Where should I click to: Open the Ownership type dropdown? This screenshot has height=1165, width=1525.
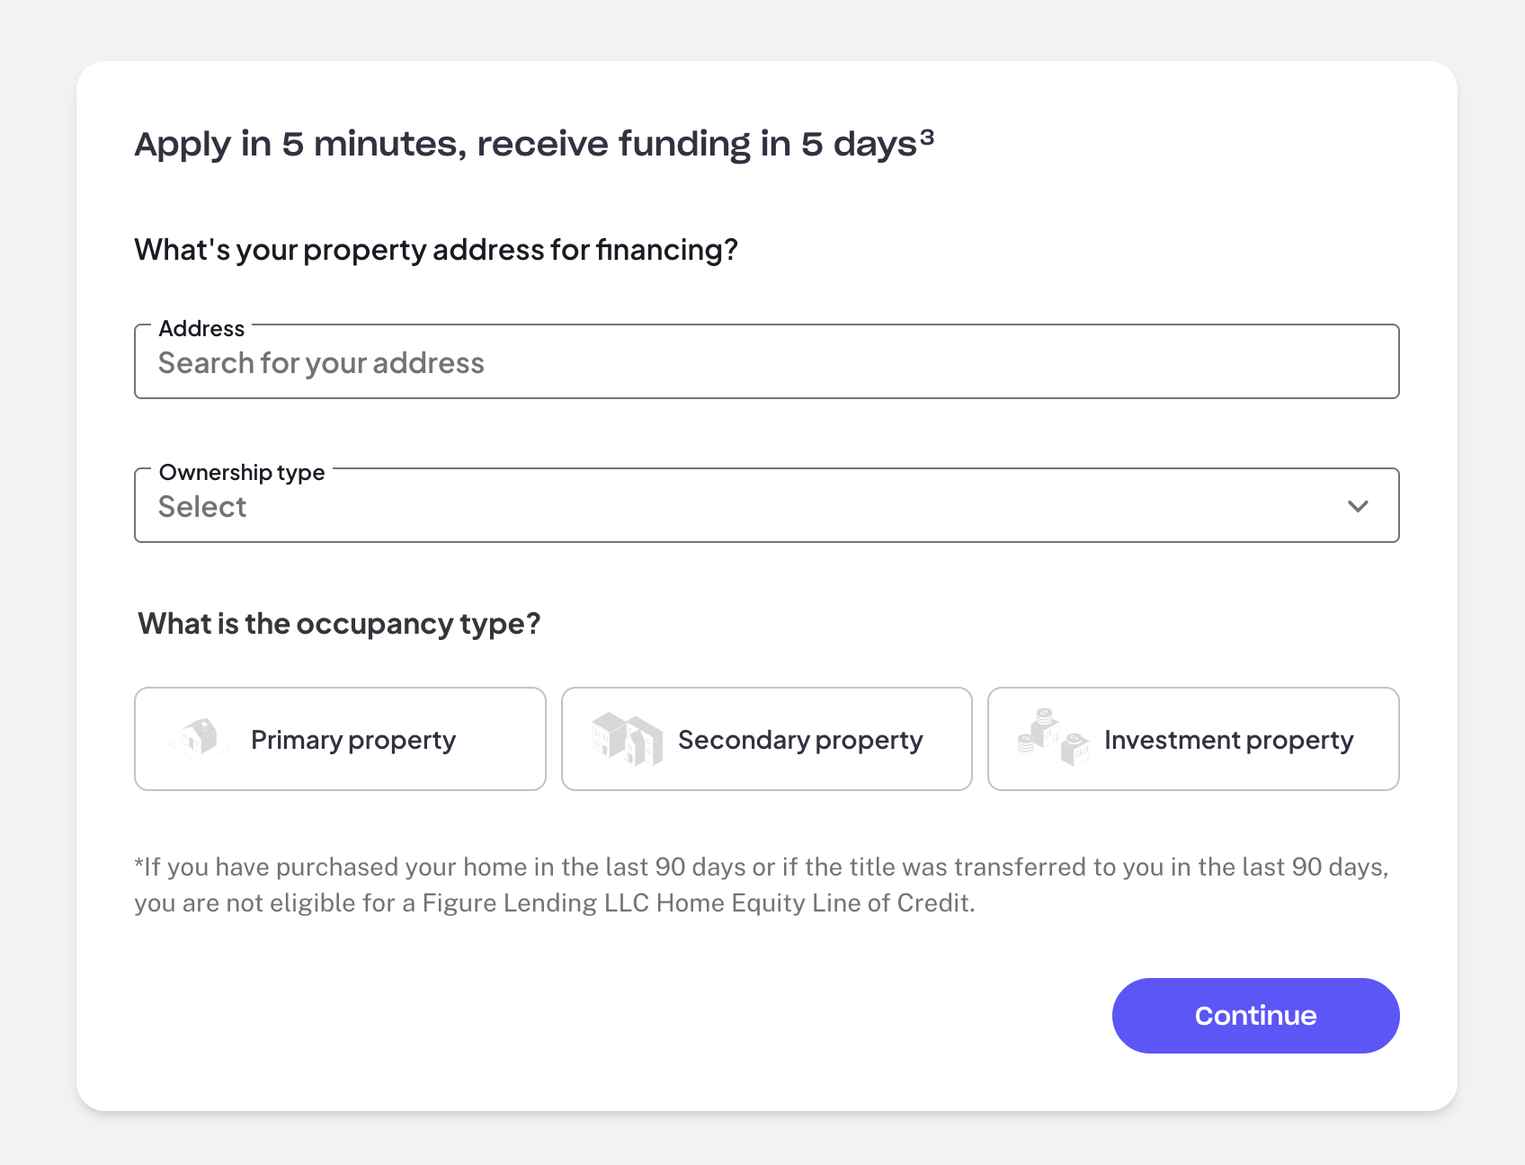(766, 506)
